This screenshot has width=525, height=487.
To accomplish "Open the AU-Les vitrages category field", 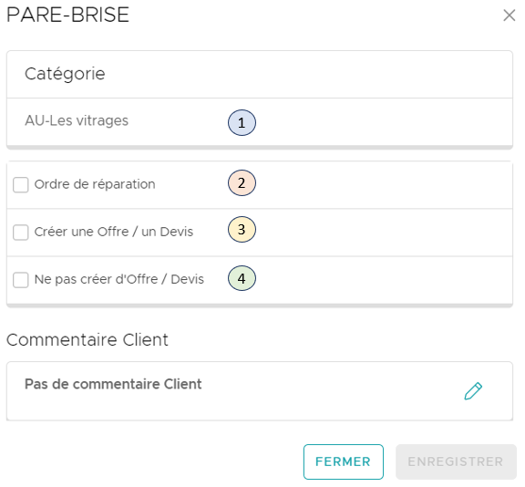I will [260, 122].
